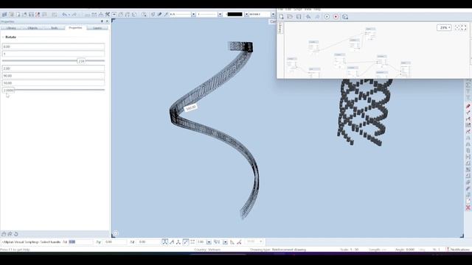Click Drawing type: Reinforcement drawing in status bar
The height and width of the screenshot is (265, 472).
pos(278,250)
